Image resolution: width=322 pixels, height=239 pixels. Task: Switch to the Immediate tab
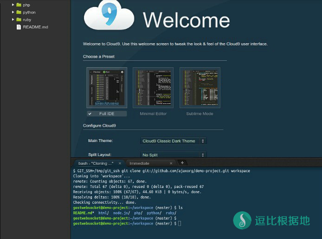[139, 163]
